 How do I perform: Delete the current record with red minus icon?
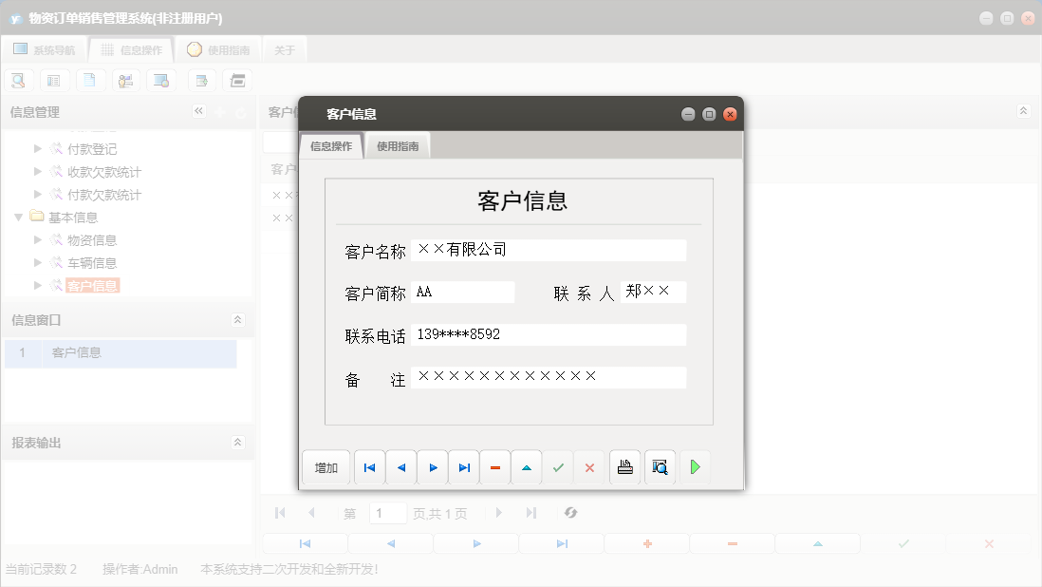point(494,466)
